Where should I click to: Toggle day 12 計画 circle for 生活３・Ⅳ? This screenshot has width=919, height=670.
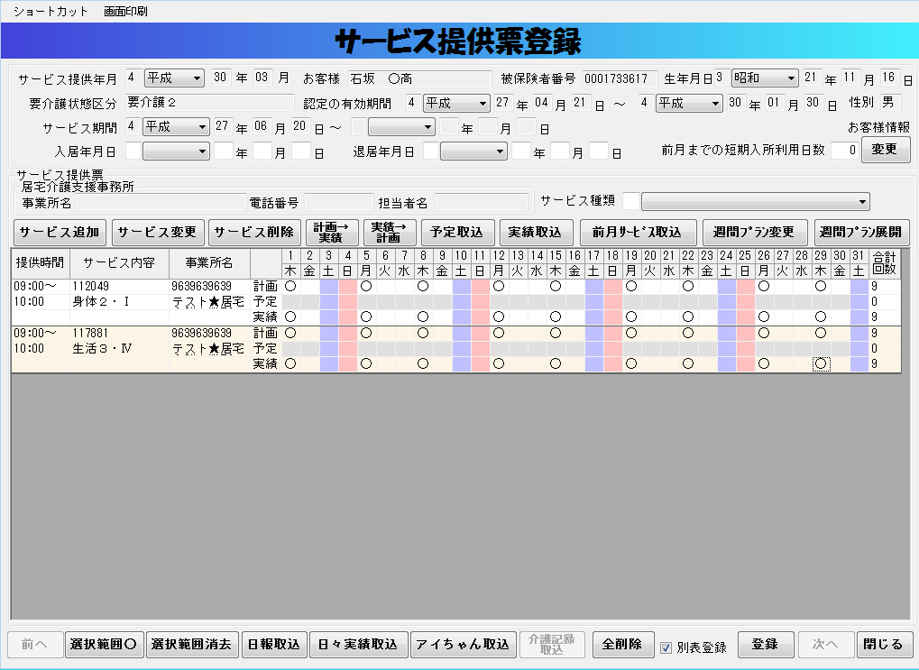[x=499, y=334]
